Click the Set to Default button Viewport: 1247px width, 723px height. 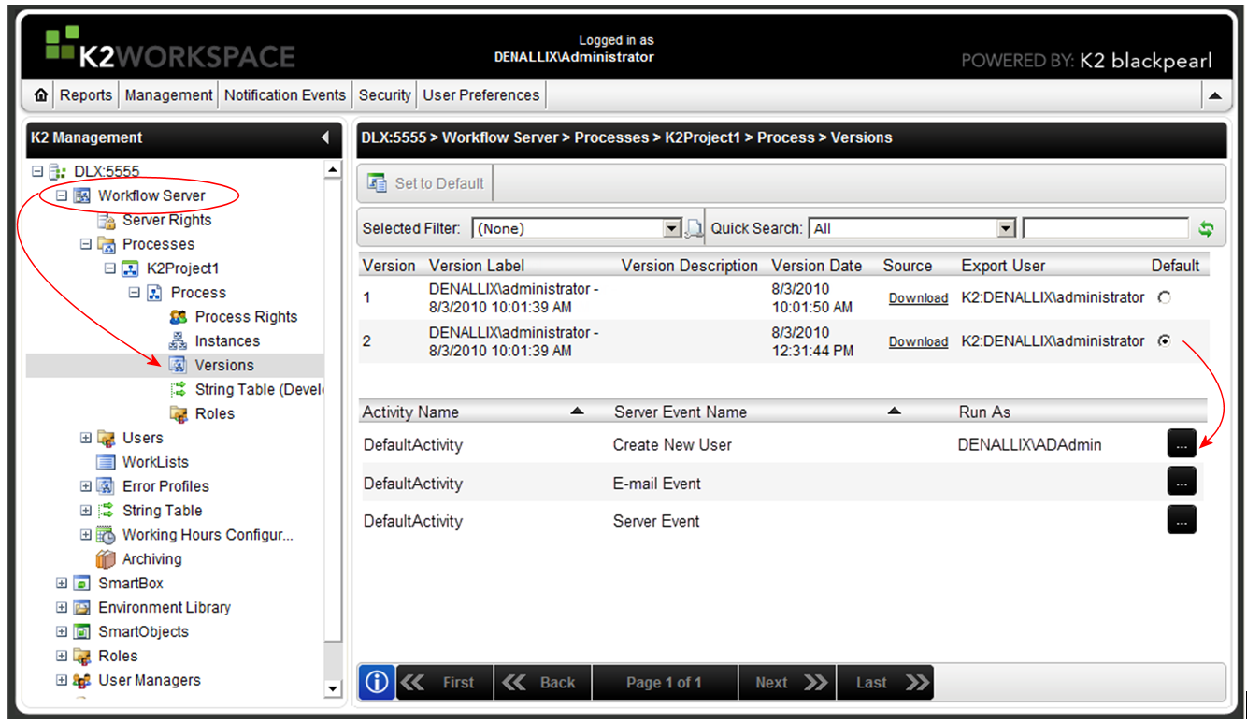[x=426, y=183]
